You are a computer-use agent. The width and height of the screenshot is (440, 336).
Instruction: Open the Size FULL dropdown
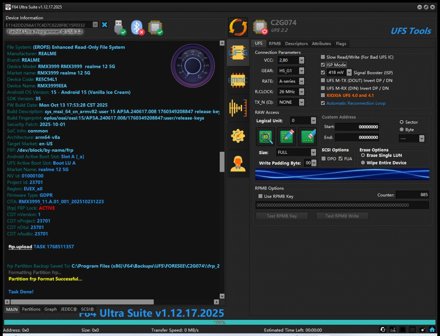pos(313,152)
